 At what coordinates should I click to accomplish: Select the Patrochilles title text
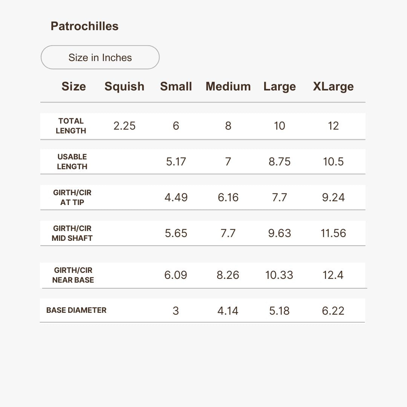click(x=84, y=26)
